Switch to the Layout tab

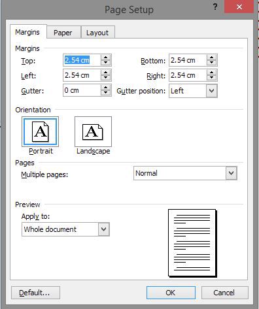[97, 33]
